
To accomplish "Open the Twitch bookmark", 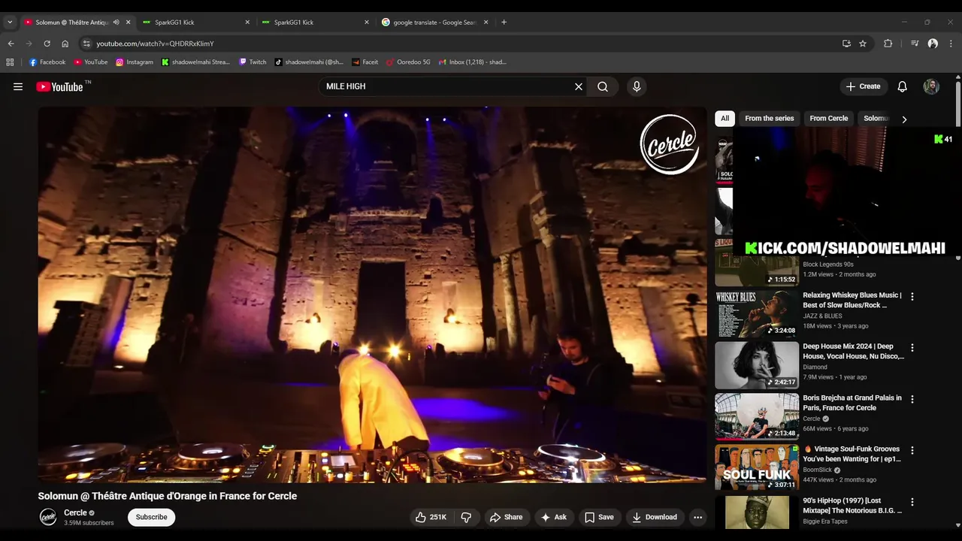I will (253, 62).
